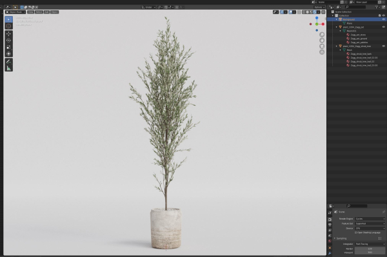Hide the shrub tree collection using its eye
The width and height of the screenshot is (387, 257).
pos(384,46)
